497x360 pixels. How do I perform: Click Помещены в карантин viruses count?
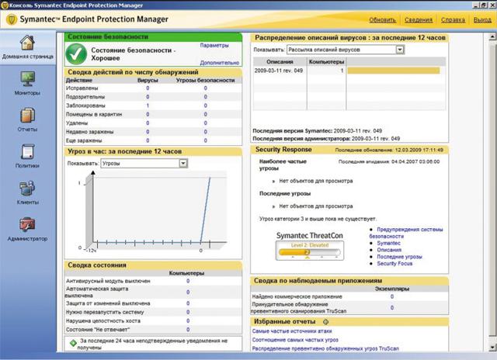click(x=148, y=114)
